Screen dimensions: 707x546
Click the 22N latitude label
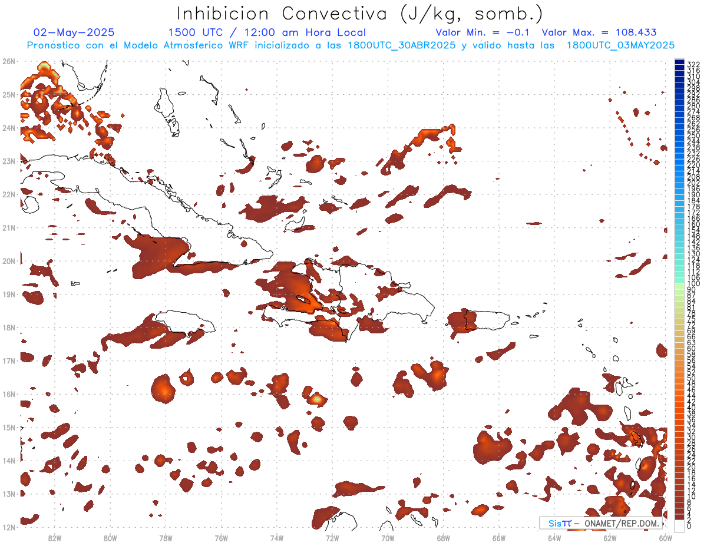(x=8, y=194)
